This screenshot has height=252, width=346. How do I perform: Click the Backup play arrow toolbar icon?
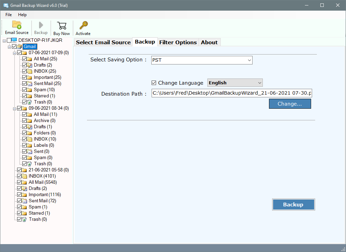click(41, 25)
